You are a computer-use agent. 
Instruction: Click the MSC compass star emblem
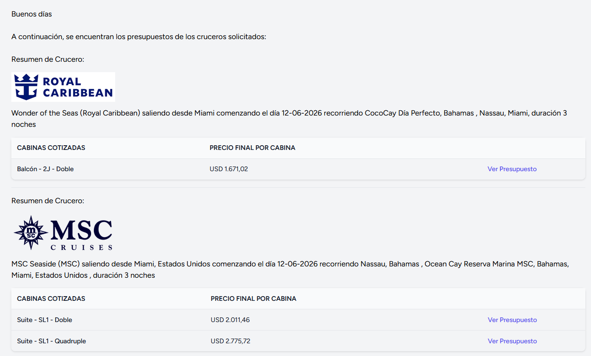(31, 232)
